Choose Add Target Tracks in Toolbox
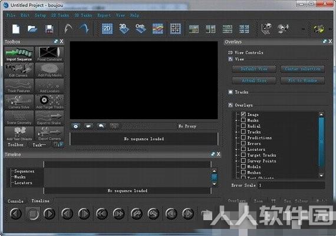336x236 pixels. [50, 102]
